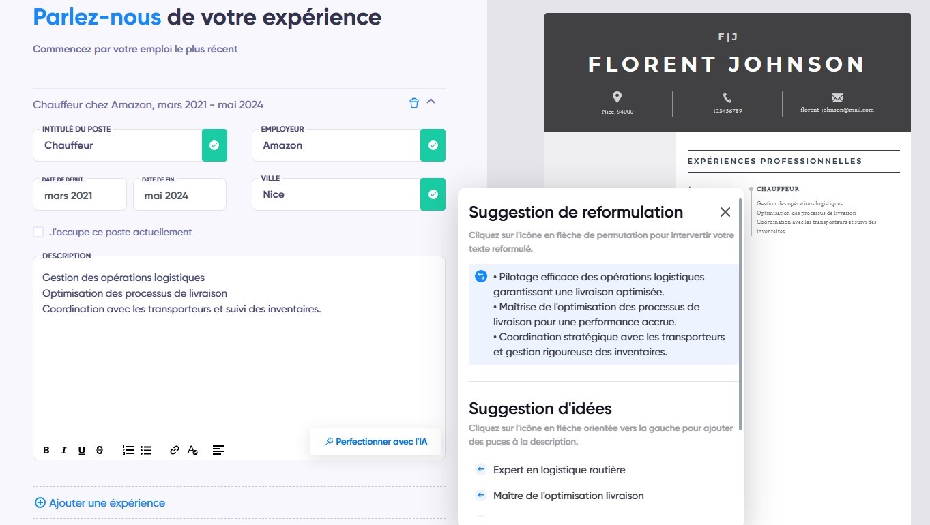
Task: Insert a bulleted list in description
Action: pos(146,450)
